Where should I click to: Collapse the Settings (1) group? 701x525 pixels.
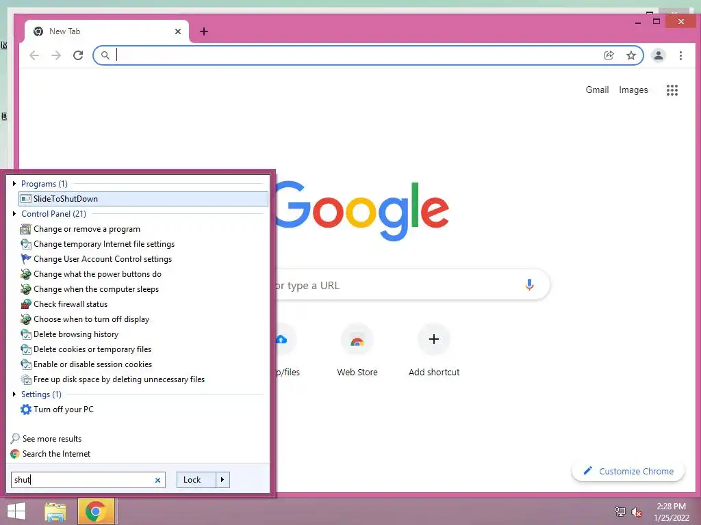[x=14, y=394]
